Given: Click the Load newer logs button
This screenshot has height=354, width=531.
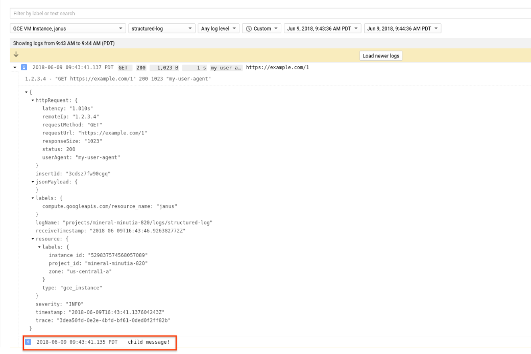Looking at the screenshot, I should (380, 55).
